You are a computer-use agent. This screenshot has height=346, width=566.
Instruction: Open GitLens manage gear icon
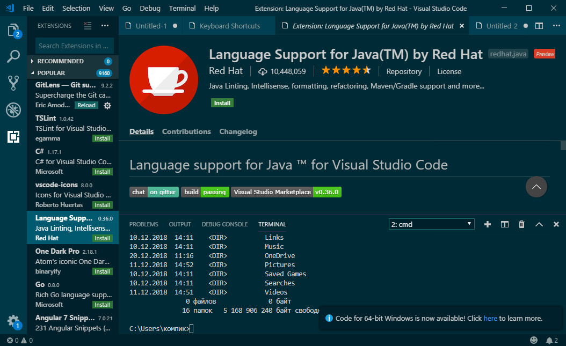[x=107, y=106]
